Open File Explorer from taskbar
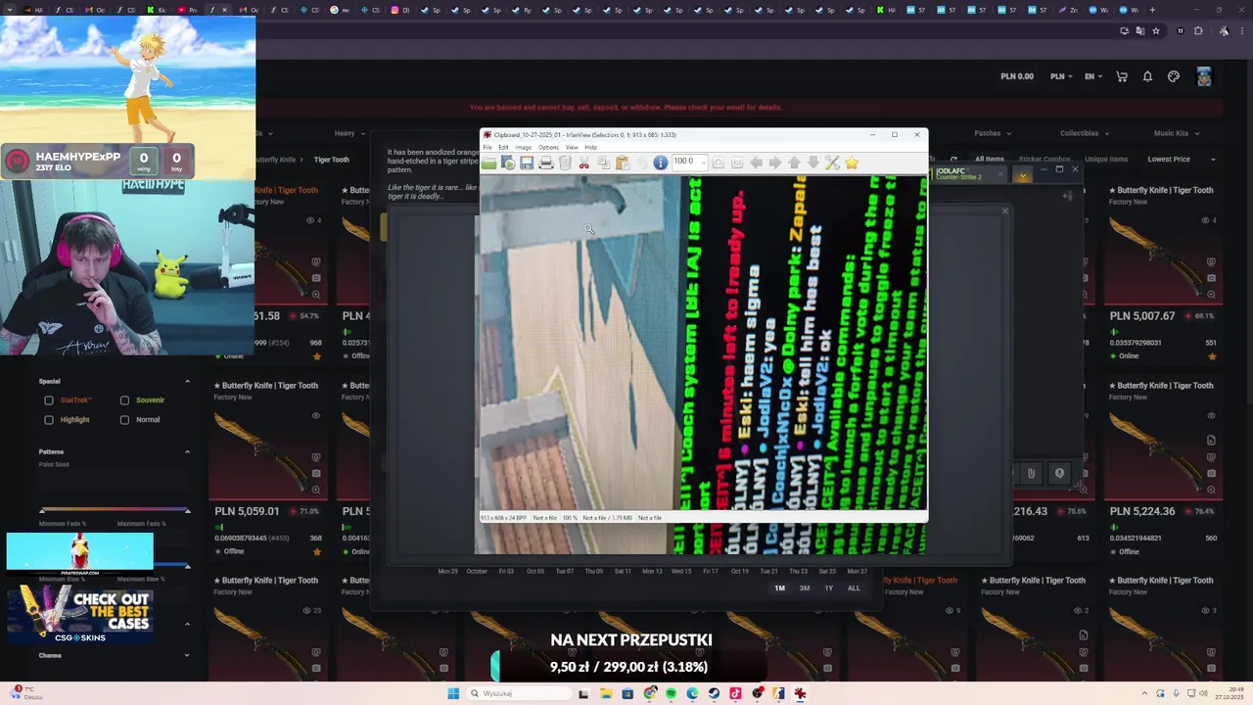Image resolution: width=1253 pixels, height=705 pixels. (x=607, y=693)
